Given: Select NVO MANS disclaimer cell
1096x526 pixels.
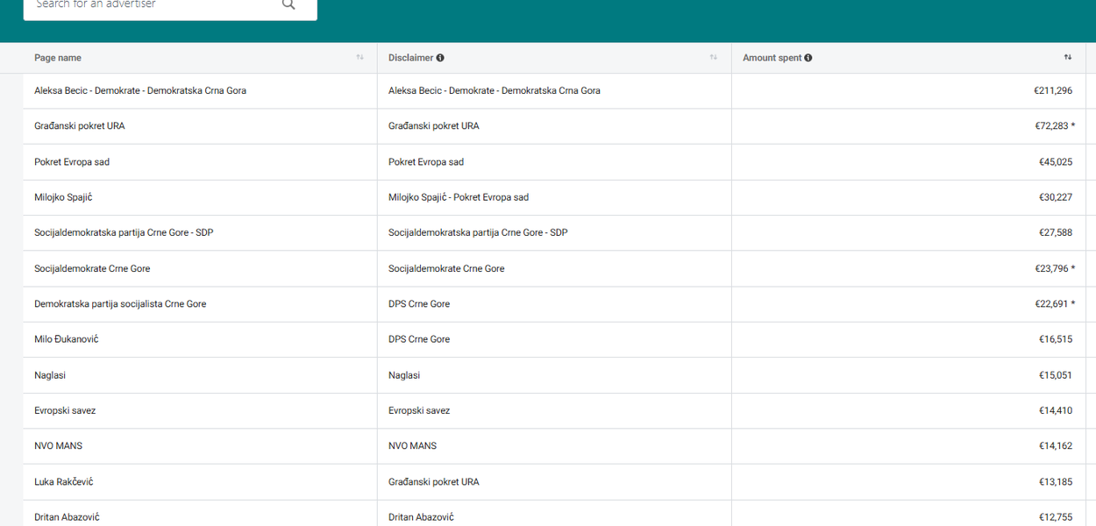Looking at the screenshot, I should 412,446.
